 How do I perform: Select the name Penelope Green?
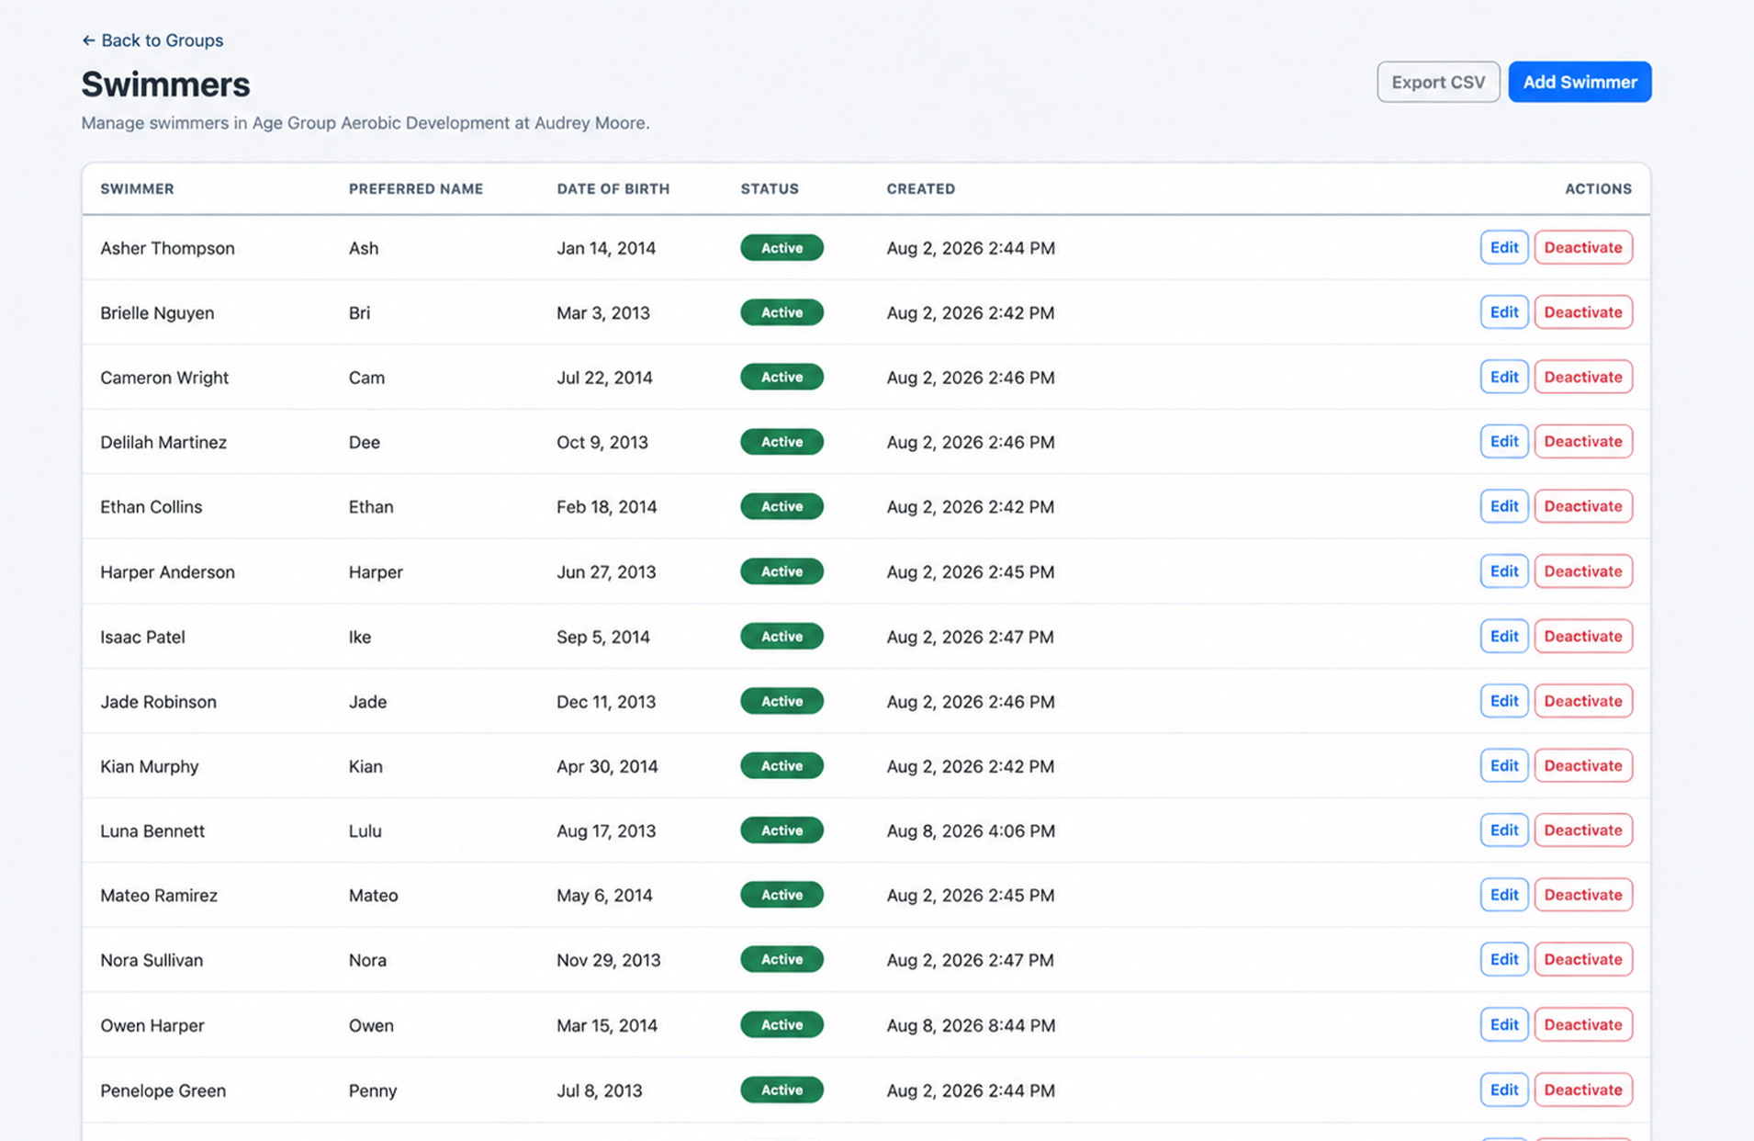pyautogui.click(x=163, y=1090)
